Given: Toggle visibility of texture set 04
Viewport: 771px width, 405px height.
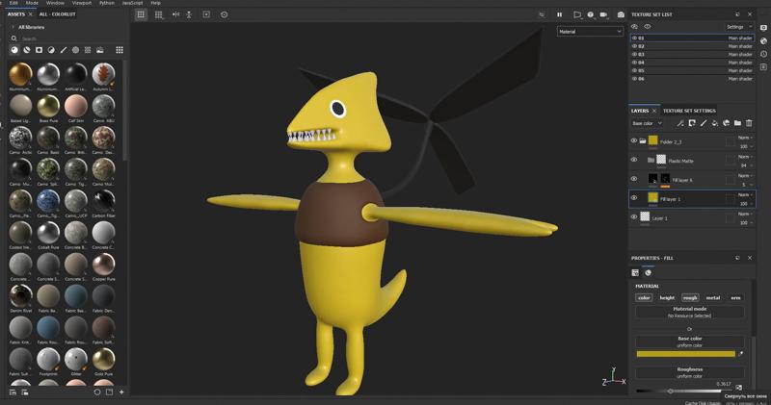Looking at the screenshot, I should pos(634,63).
